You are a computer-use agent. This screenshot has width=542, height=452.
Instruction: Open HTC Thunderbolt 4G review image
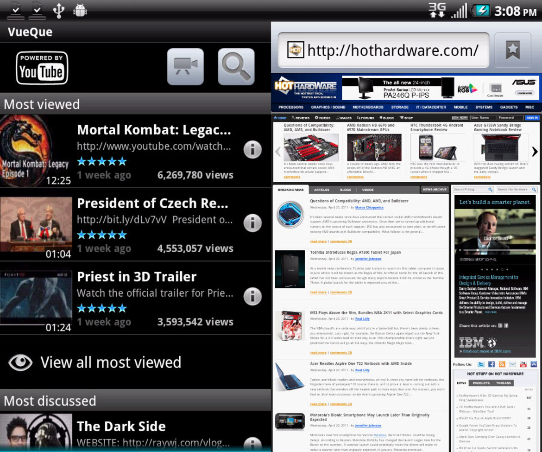(438, 148)
